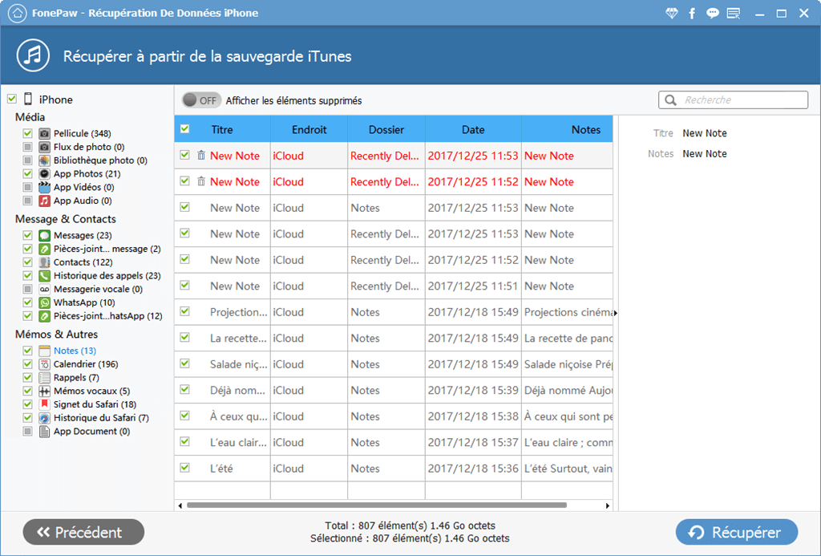The height and width of the screenshot is (556, 821).
Task: Select the La recette... note row
Action: pyautogui.click(x=394, y=338)
